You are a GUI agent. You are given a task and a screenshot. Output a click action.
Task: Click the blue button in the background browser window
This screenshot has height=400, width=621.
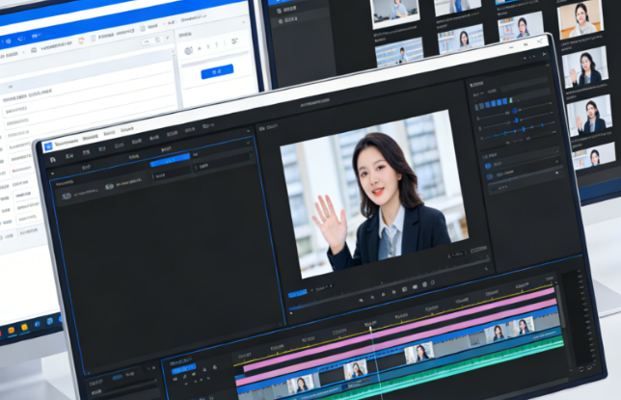coord(216,72)
